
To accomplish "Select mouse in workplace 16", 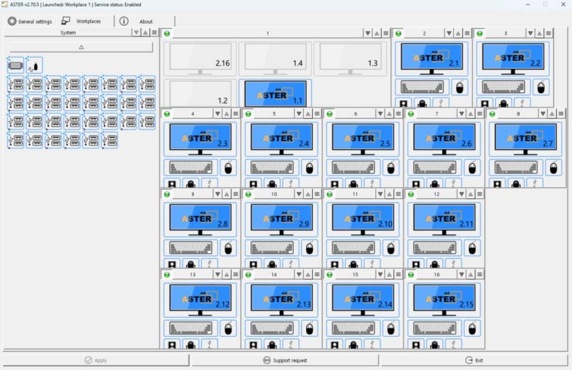I will coord(473,329).
